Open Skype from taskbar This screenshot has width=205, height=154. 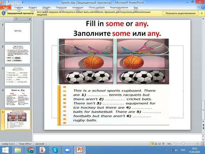55,150
